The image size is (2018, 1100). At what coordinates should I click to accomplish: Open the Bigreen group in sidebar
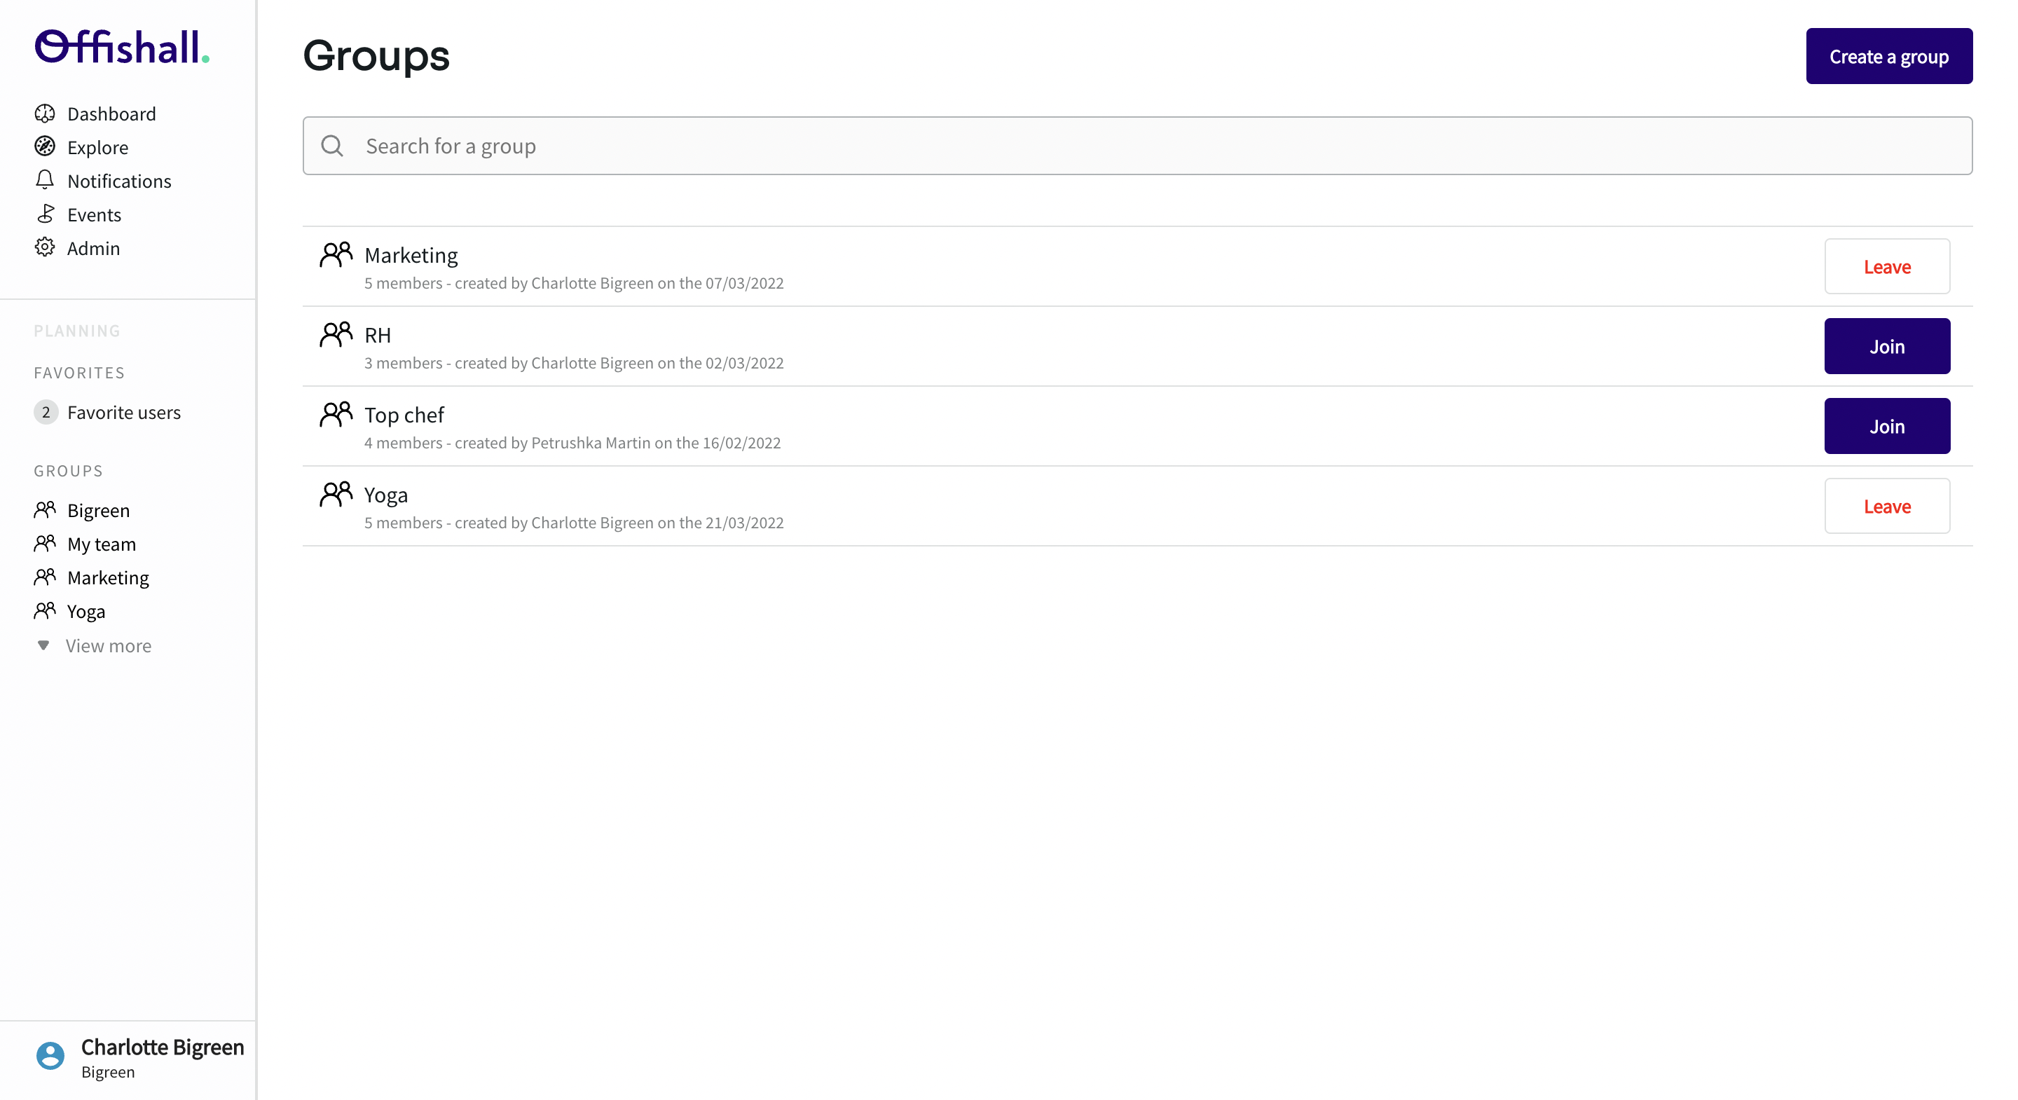tap(98, 510)
